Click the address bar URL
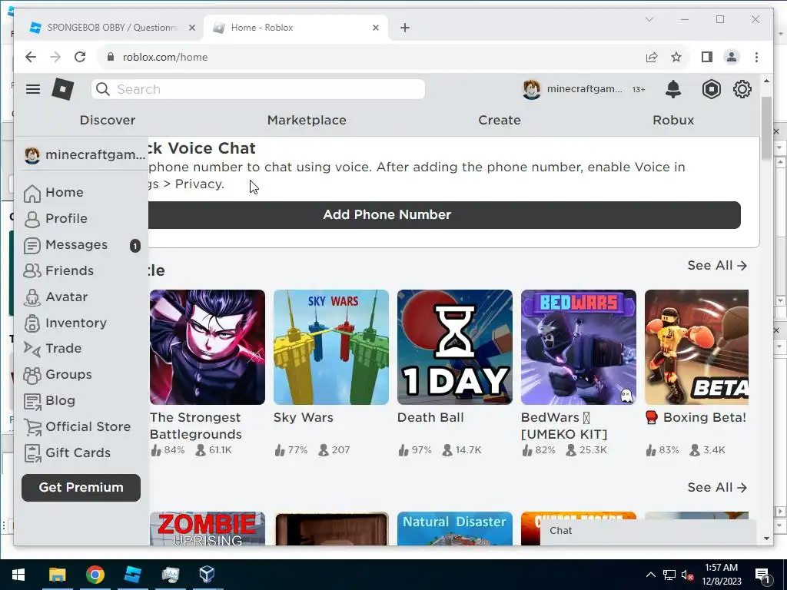The width and height of the screenshot is (787, 590). (x=165, y=57)
